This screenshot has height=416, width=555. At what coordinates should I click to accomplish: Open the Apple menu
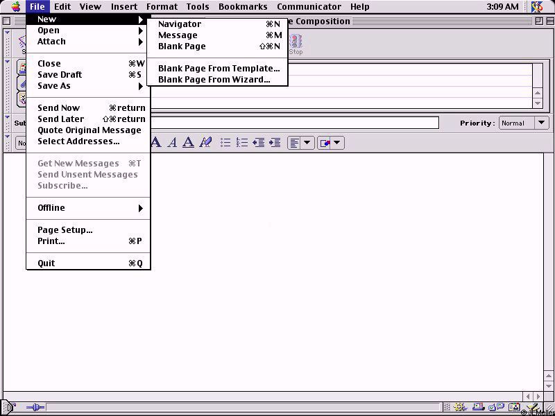click(x=16, y=6)
